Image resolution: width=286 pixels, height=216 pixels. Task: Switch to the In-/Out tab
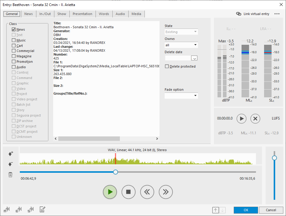pyautogui.click(x=45, y=14)
